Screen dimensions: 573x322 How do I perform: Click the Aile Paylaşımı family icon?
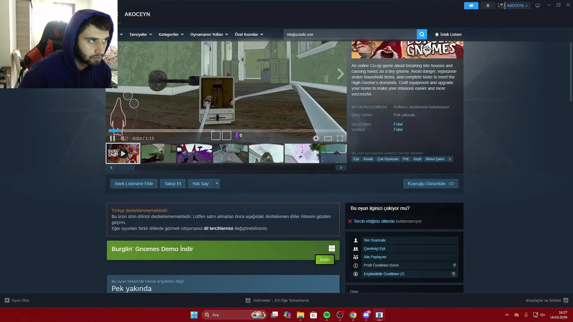point(356,257)
